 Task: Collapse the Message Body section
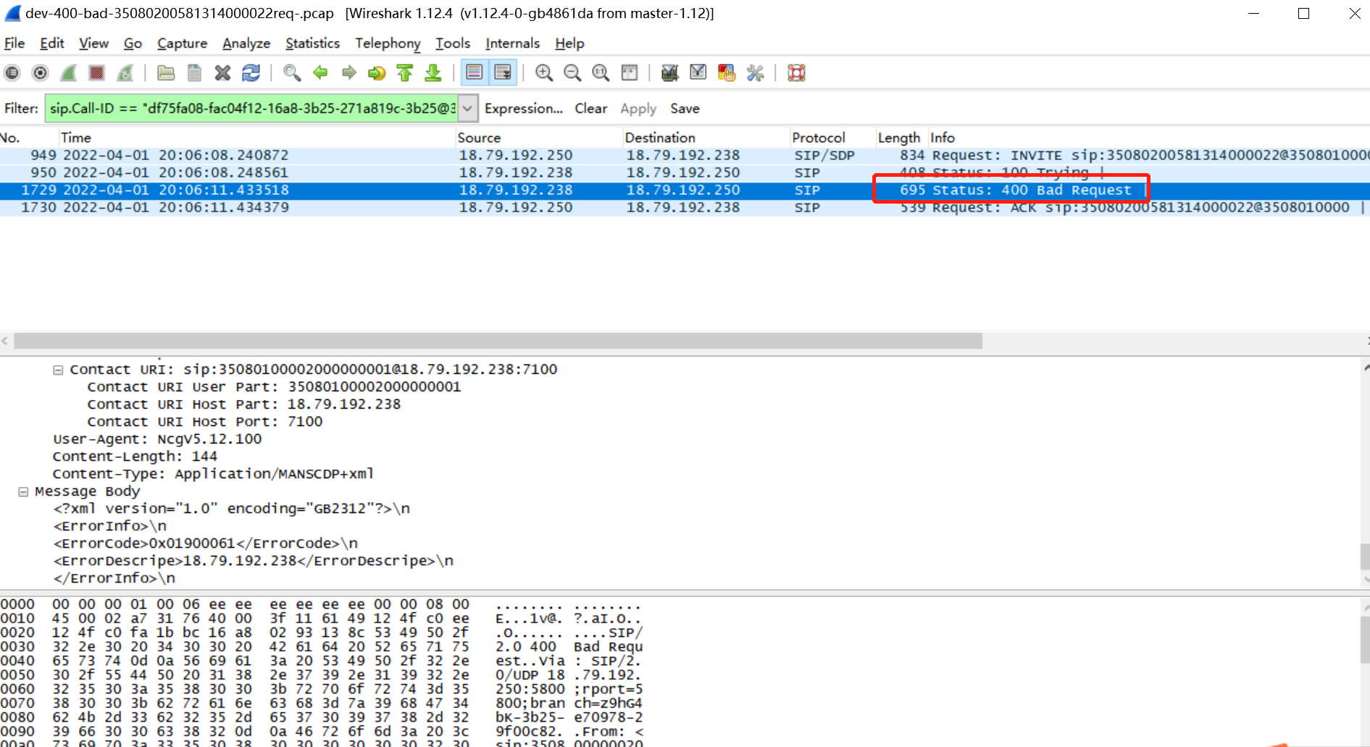23,492
